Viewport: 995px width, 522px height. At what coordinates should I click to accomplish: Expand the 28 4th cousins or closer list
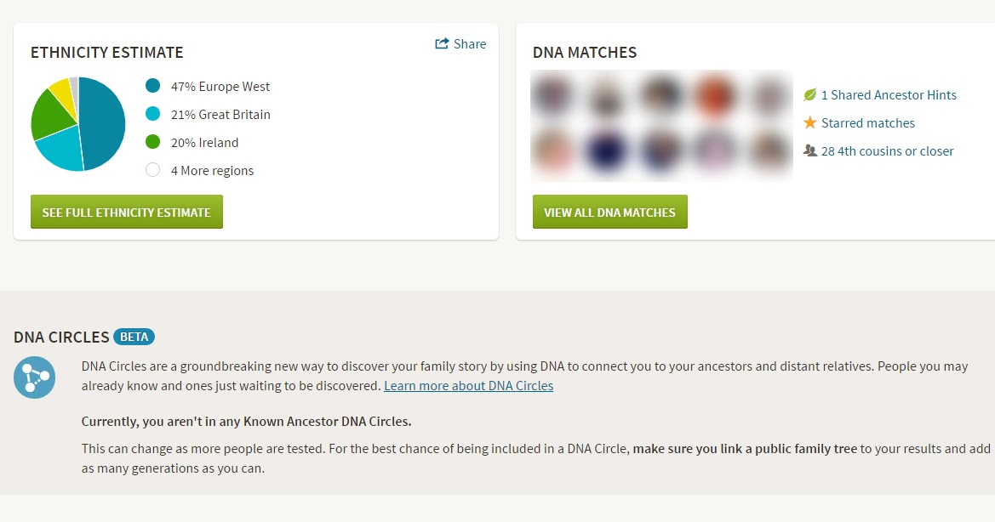[x=888, y=150]
